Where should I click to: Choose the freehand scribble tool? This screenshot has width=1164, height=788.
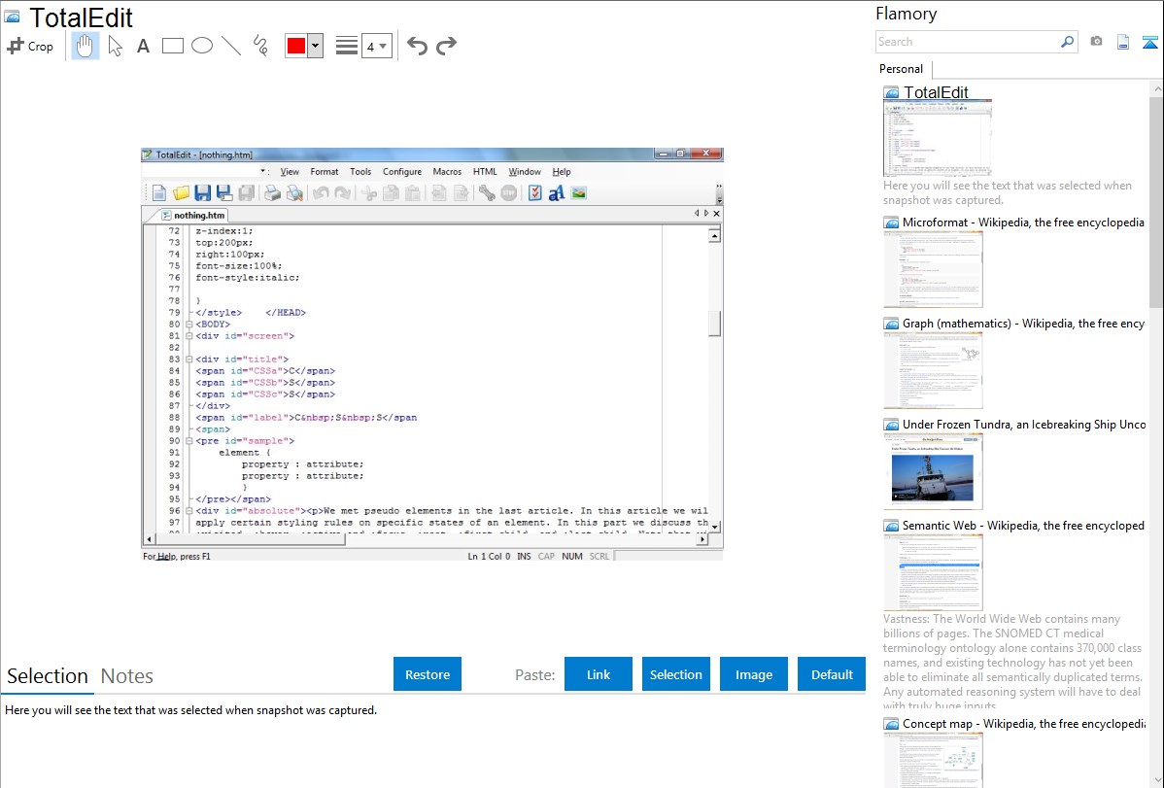pyautogui.click(x=260, y=46)
